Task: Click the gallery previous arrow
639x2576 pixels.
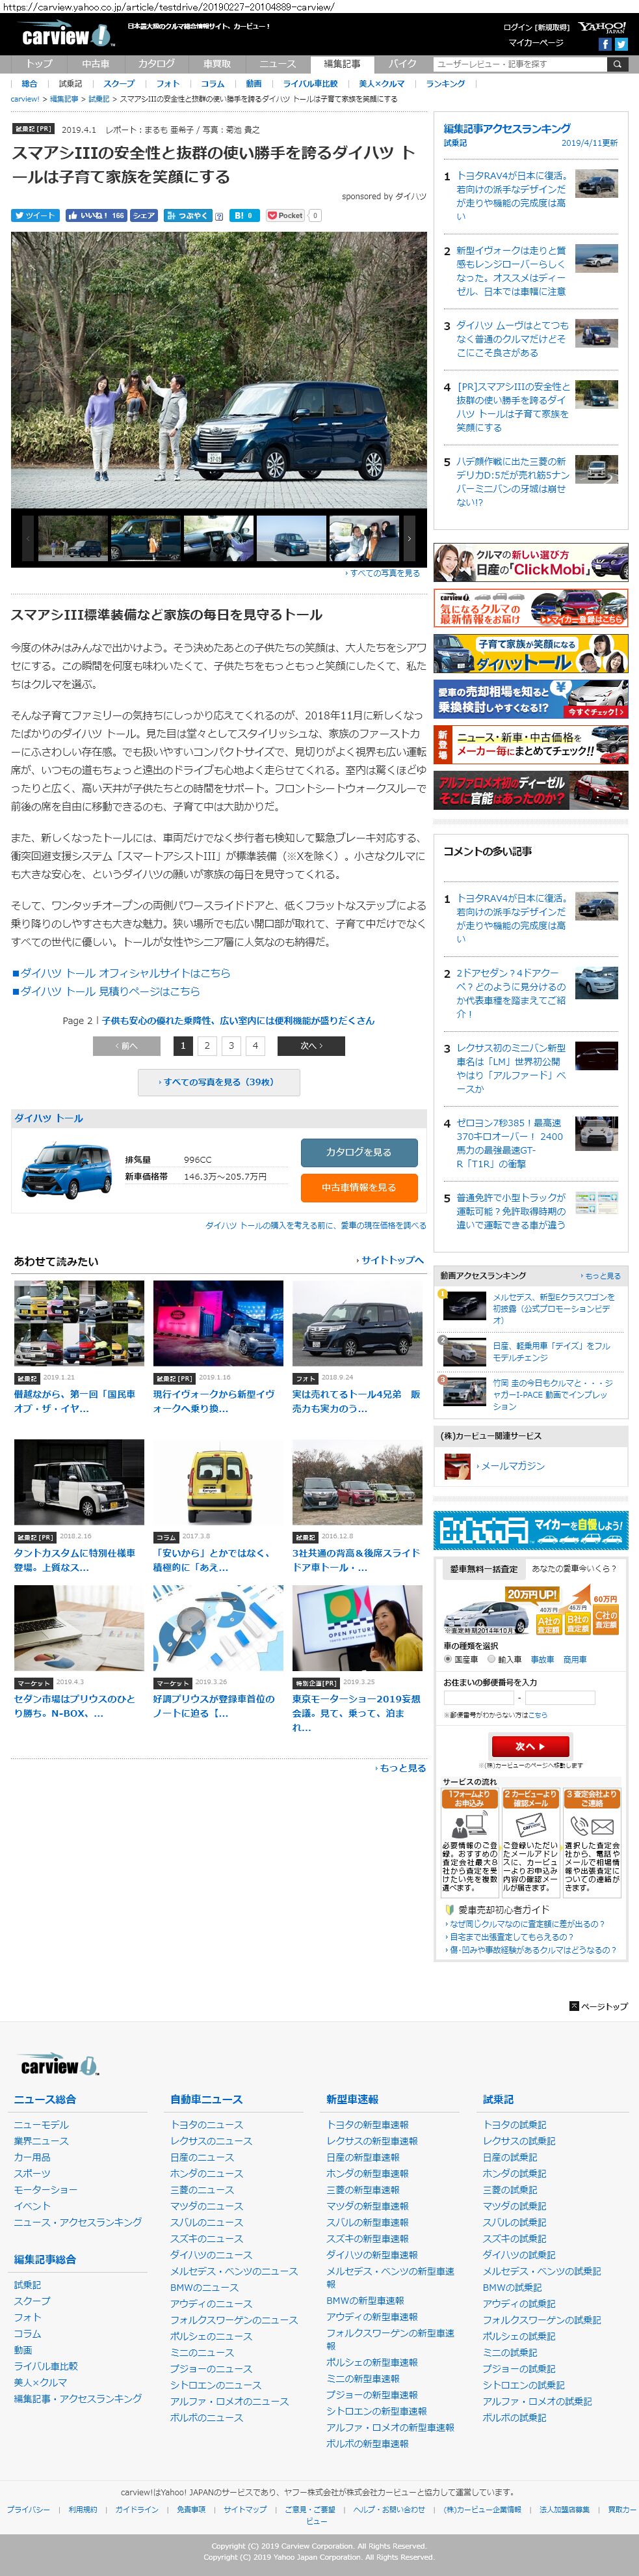Action: [x=28, y=537]
